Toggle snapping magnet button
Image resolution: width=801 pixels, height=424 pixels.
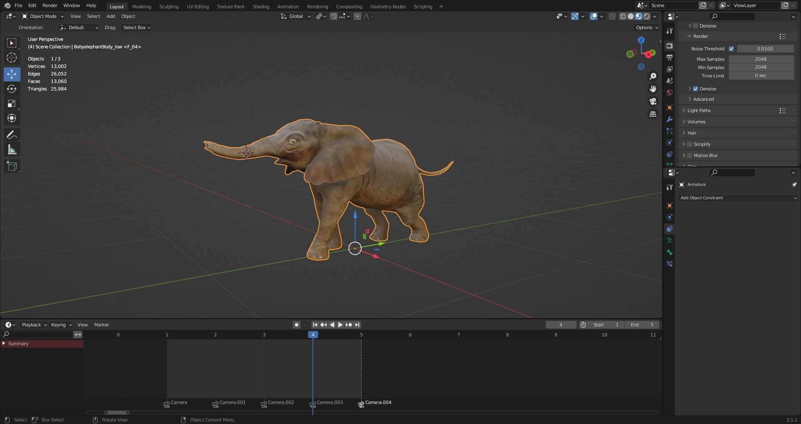pos(334,16)
